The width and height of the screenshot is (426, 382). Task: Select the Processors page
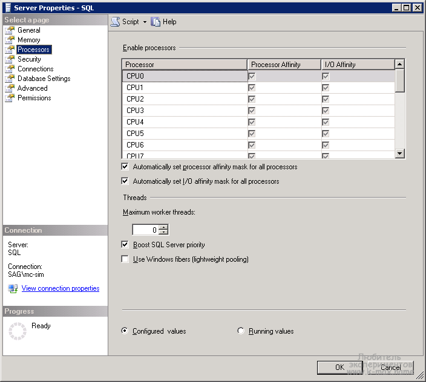(x=34, y=50)
